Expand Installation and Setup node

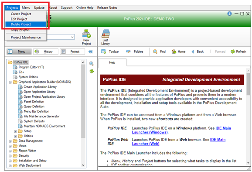coord(10,161)
